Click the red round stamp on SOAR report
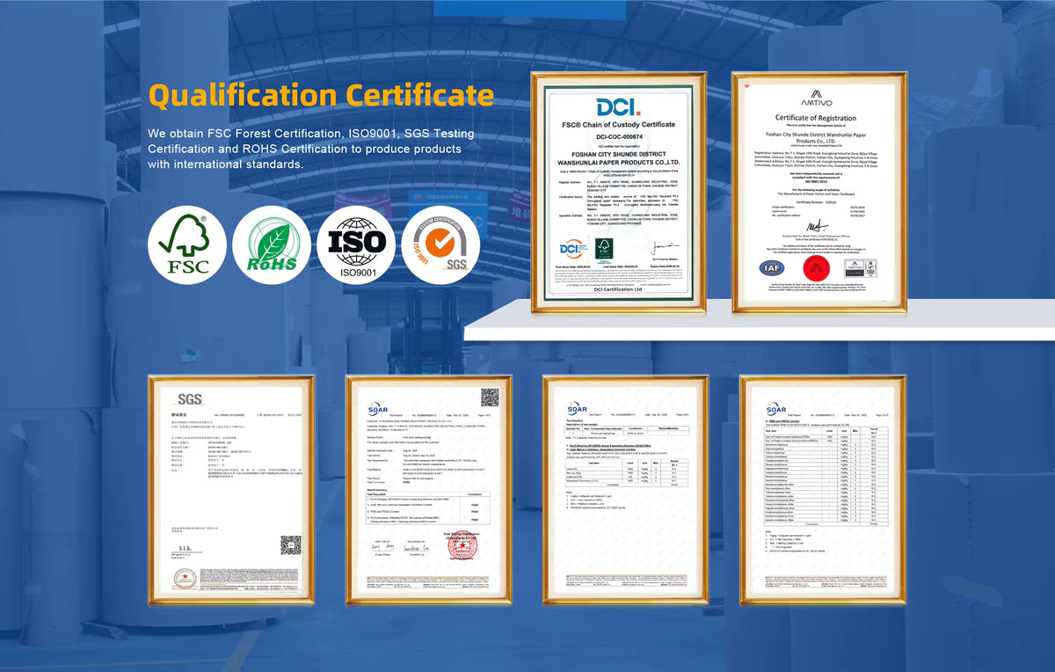 point(461,545)
